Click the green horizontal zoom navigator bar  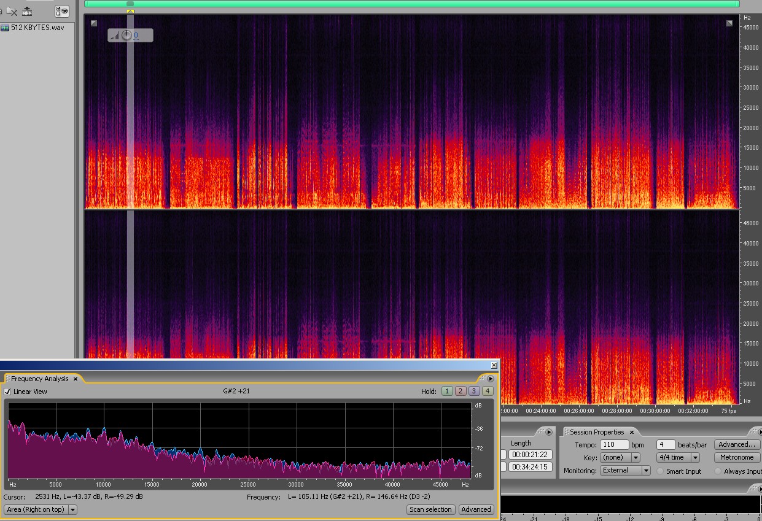[411, 4]
